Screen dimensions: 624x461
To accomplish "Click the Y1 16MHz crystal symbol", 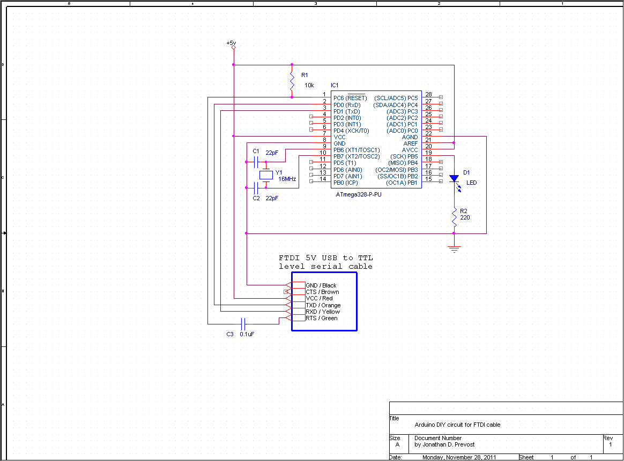I will (x=266, y=175).
